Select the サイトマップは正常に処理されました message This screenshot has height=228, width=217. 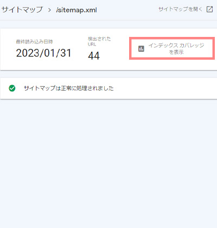coord(69,88)
